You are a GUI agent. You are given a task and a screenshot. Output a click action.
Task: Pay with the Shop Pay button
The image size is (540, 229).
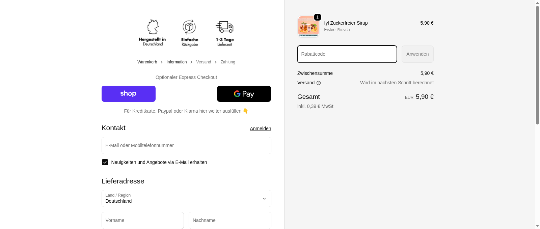coord(129,94)
